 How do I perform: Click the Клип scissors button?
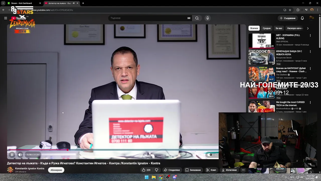click(211, 170)
